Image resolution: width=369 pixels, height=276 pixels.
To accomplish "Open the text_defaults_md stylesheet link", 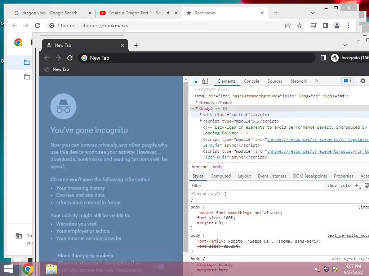I will [x=348, y=235].
